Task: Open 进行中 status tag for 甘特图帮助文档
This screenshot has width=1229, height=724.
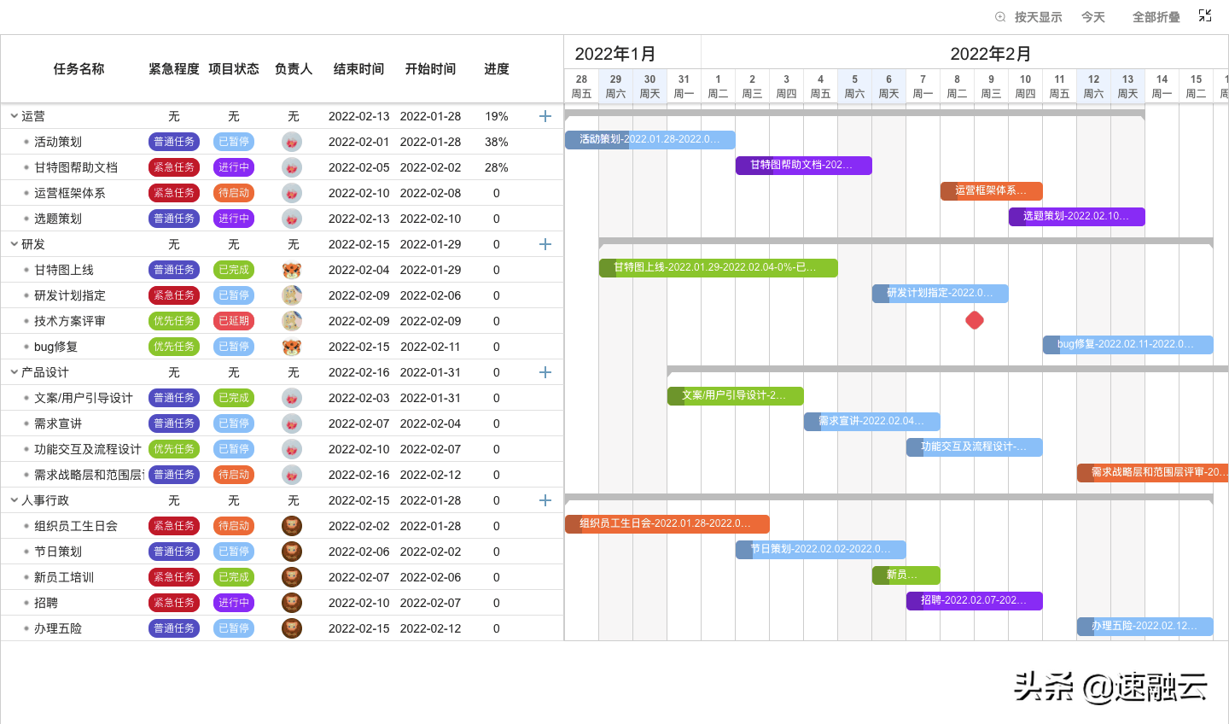Action: coord(234,167)
